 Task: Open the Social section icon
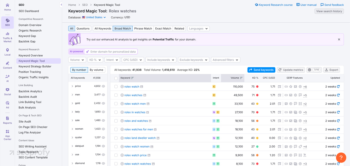click(x=7, y=92)
